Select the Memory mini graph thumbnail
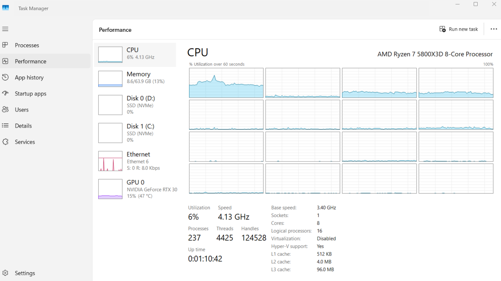The width and height of the screenshot is (501, 281). (110, 79)
